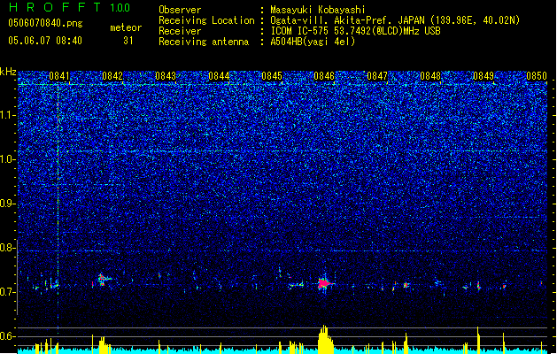The width and height of the screenshot is (557, 354).
Task: Click the HROFFT 1.0.0 title text
Action: pos(69,7)
